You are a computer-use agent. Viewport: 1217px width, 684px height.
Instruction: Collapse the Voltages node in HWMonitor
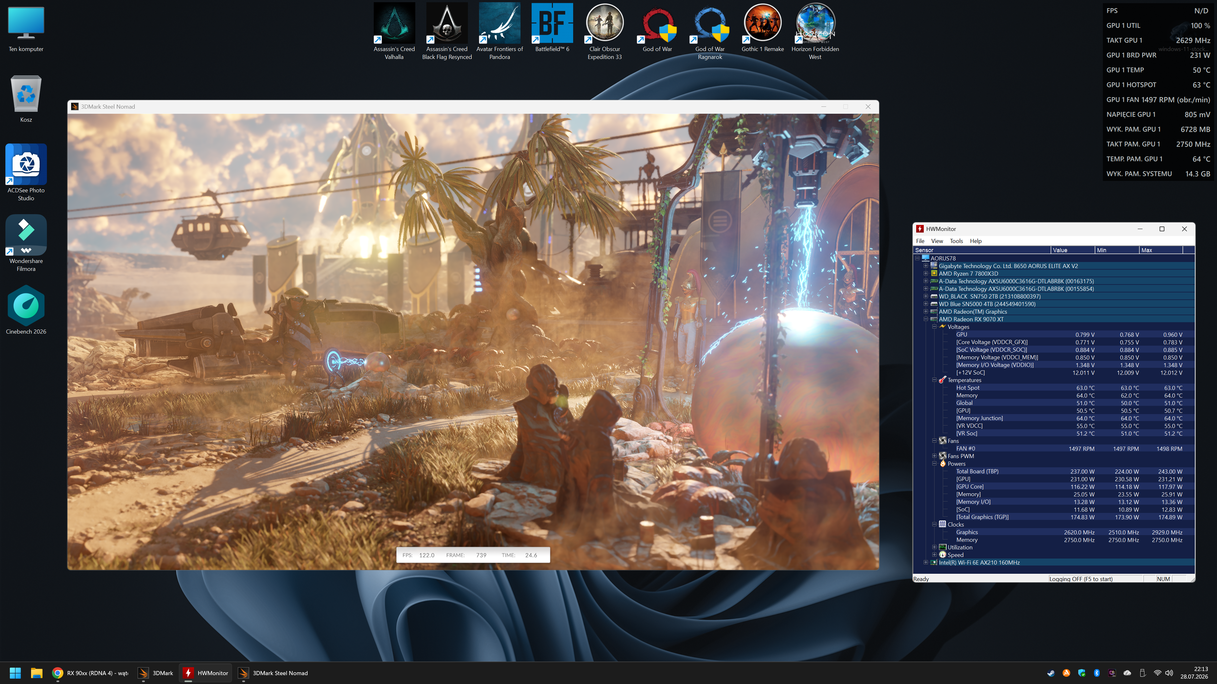tap(934, 327)
